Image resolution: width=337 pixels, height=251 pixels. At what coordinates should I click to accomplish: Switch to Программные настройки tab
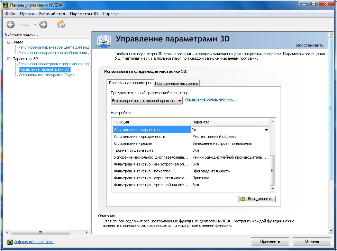point(176,83)
